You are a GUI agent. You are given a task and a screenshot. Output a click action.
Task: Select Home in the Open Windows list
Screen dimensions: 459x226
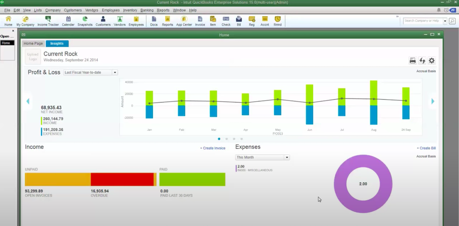(x=7, y=43)
